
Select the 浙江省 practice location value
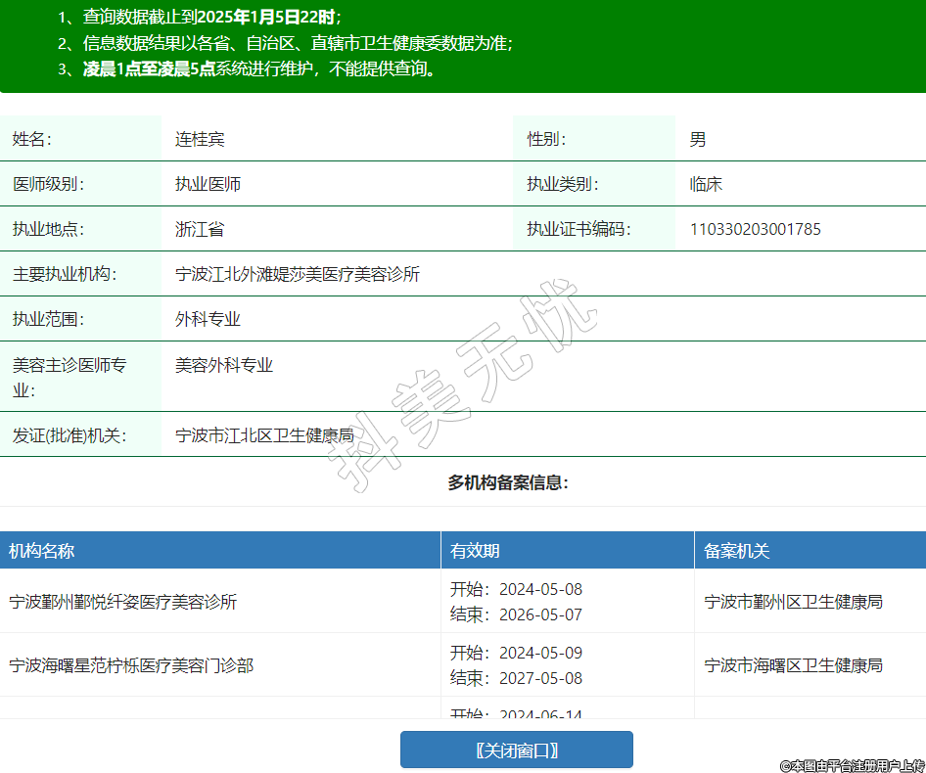pyautogui.click(x=200, y=229)
